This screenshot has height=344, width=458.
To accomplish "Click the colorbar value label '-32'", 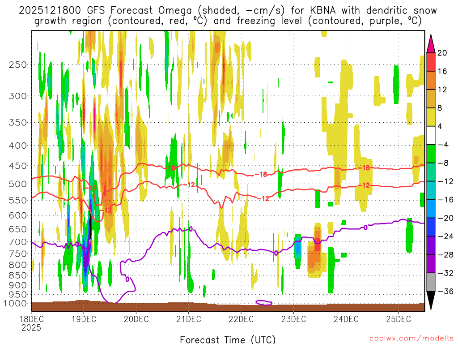I will (x=445, y=273).
